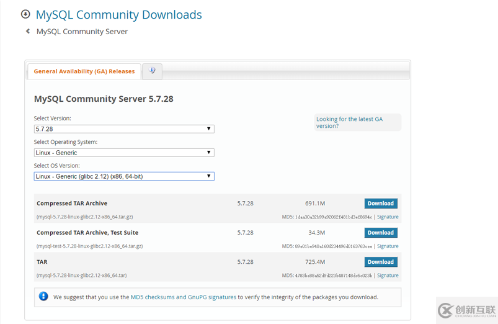The height and width of the screenshot is (324, 498).
Task: Open the development releases info tab icon
Action: click(x=152, y=71)
